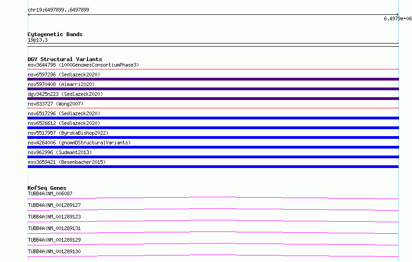Screen dimensions: 412x262
Task: Click the purple bar under dgv3425n223
Action: pyautogui.click(x=213, y=99)
